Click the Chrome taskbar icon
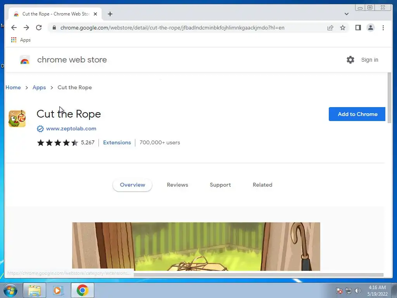397x298 pixels. tap(83, 290)
